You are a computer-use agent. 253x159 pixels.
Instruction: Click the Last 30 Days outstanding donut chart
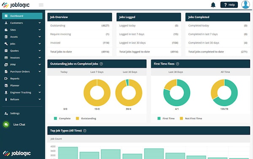[x=129, y=93]
